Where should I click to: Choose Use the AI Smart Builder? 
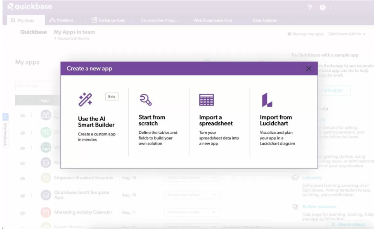click(97, 122)
